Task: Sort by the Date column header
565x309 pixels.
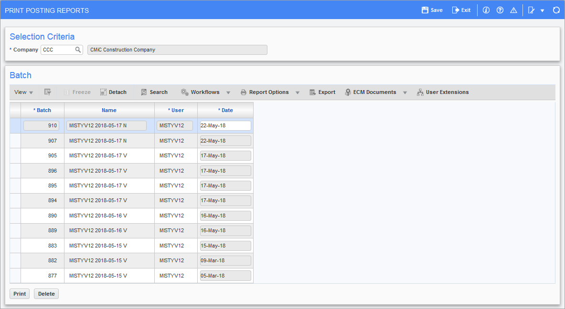Action: 225,110
